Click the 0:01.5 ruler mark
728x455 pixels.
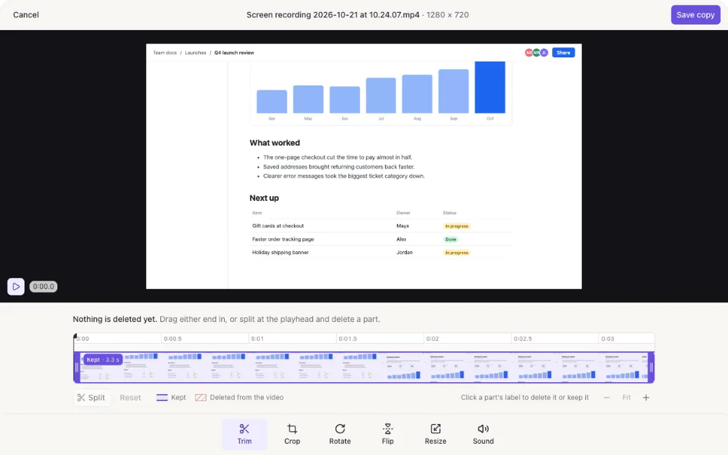[x=347, y=339]
